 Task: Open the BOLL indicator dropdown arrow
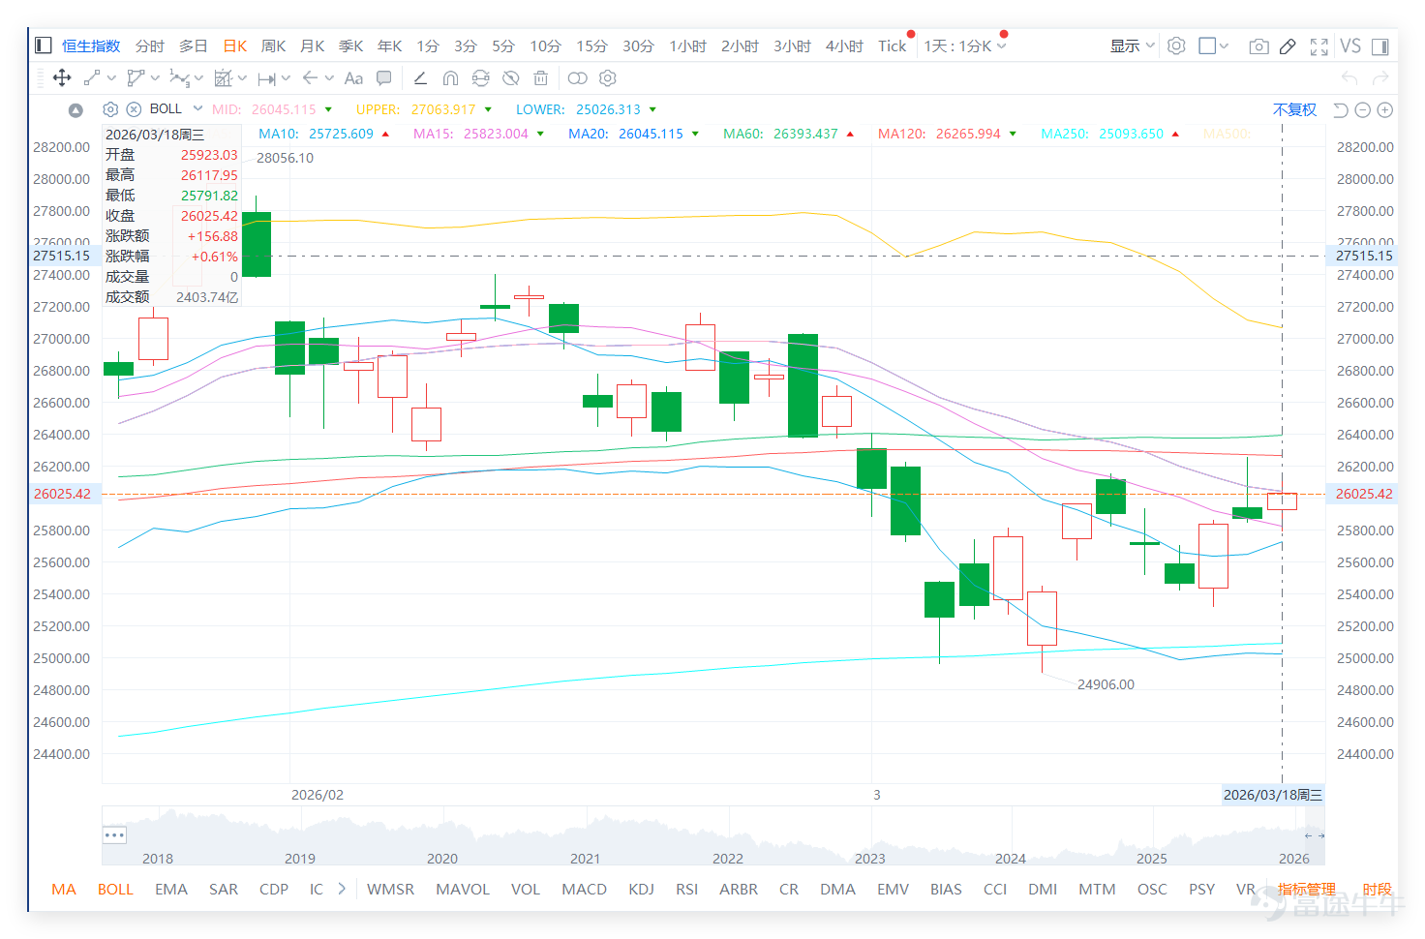coord(197,108)
